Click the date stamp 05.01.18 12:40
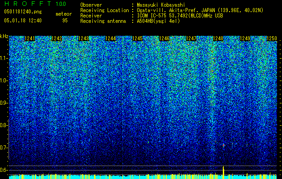This screenshot has height=179, width=282. 23,21
